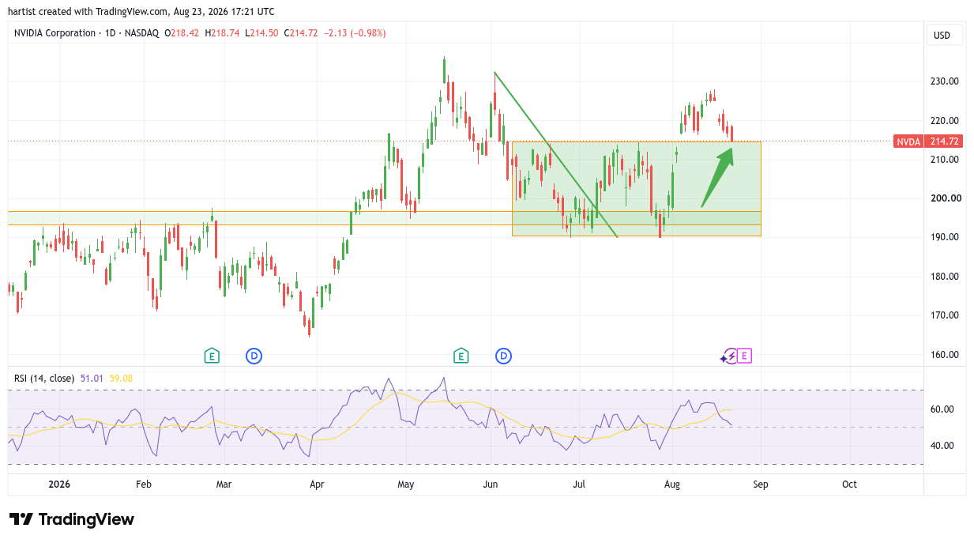The height and width of the screenshot is (543, 974).
Task: Click the Apr label on time axis
Action: (317, 484)
